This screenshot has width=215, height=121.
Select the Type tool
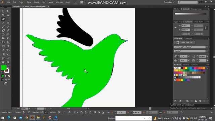[x=8, y=19]
